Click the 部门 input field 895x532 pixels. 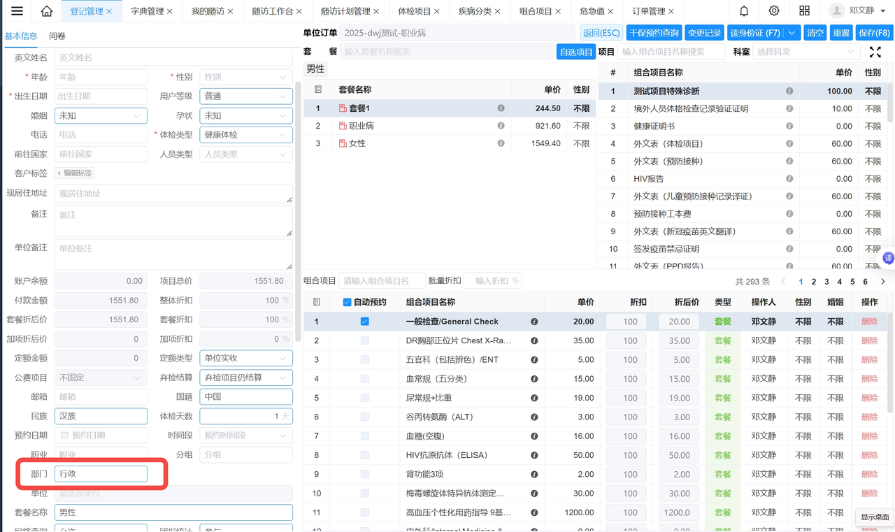click(x=101, y=474)
